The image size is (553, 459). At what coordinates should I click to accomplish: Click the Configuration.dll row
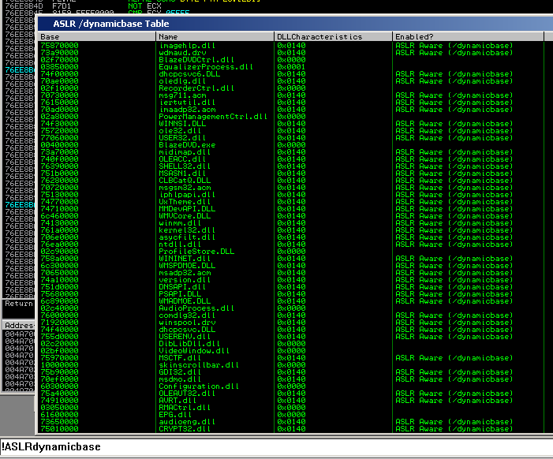[x=190, y=386]
